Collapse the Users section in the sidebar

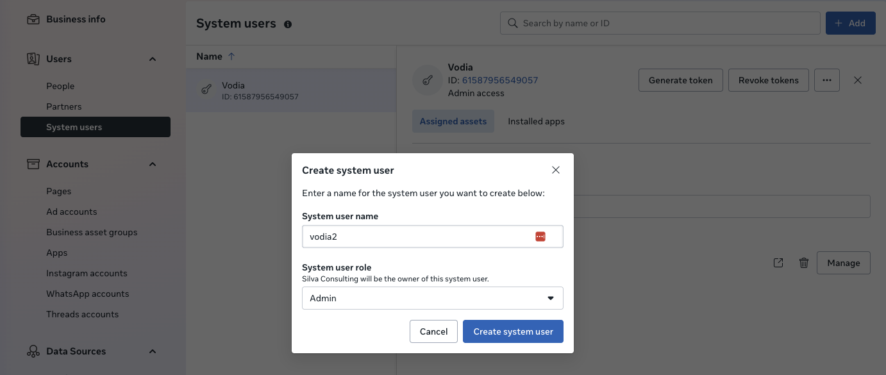[x=153, y=58]
